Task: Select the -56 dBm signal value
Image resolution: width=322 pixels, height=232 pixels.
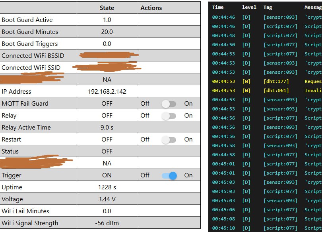Action: click(107, 223)
